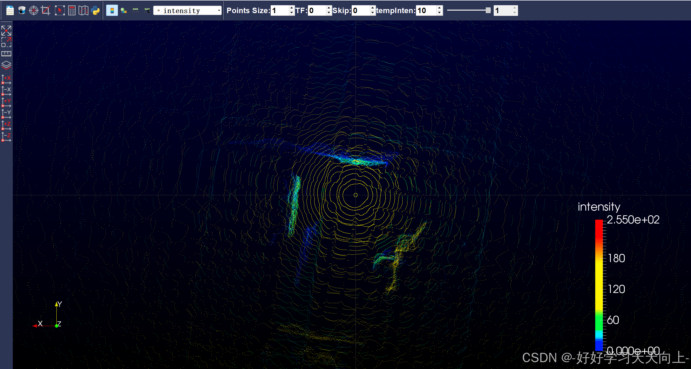691x369 pixels.
Task: Set view direction to +X
Action: [6, 79]
